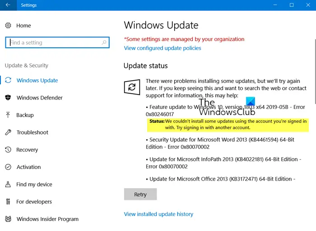Click the InfoPath 2013 KB4022181 update entry

click(223, 163)
